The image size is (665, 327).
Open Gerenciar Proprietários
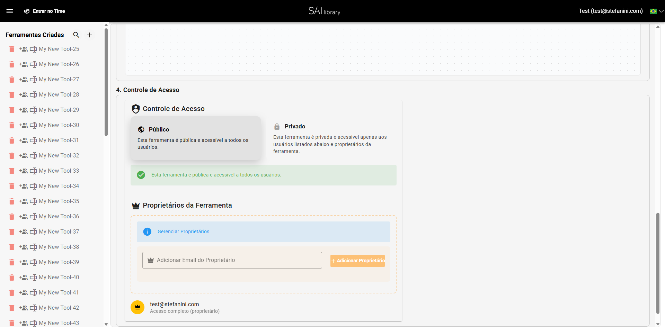tap(183, 231)
